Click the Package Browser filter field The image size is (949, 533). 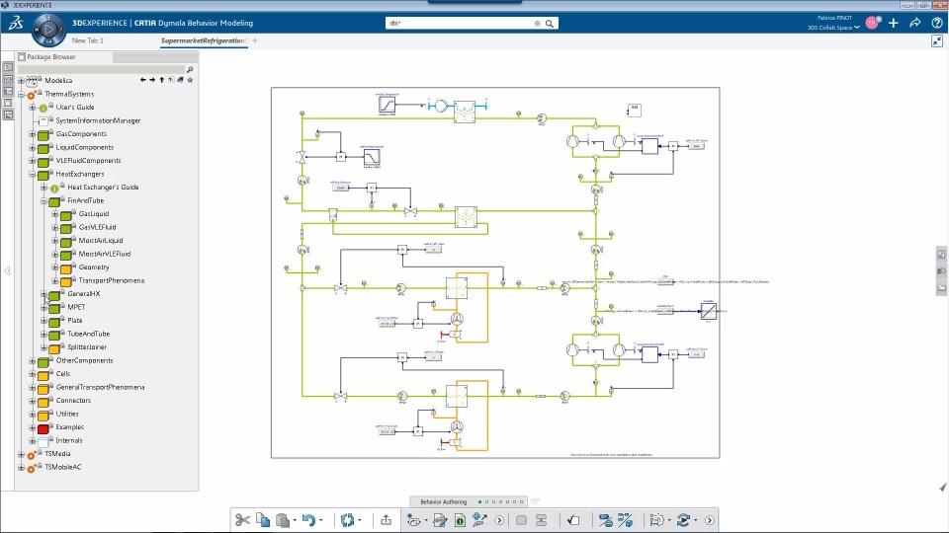point(101,69)
